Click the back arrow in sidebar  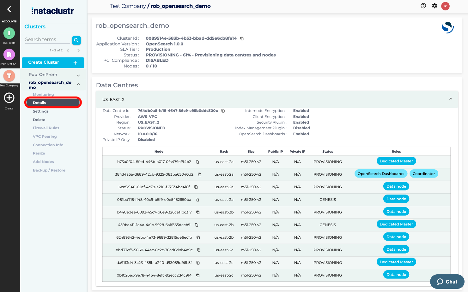9,9
